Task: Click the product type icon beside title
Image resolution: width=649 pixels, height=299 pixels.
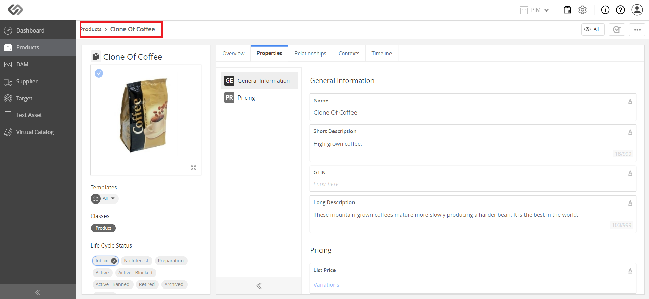Action: pyautogui.click(x=96, y=56)
